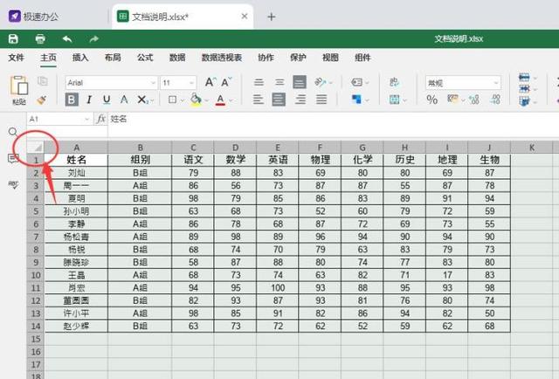Apply red font color A

[x=220, y=100]
